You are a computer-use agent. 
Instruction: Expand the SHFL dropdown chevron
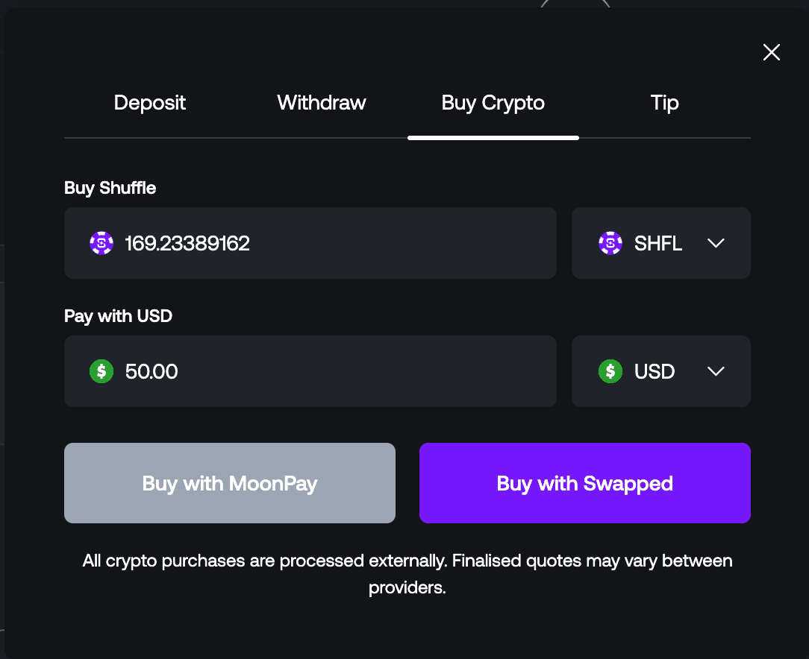716,243
